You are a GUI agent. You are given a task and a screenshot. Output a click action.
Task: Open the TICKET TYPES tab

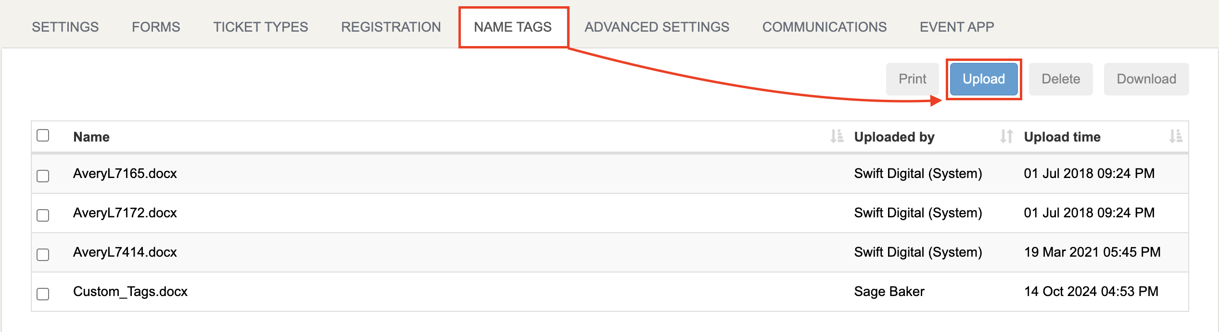261,27
